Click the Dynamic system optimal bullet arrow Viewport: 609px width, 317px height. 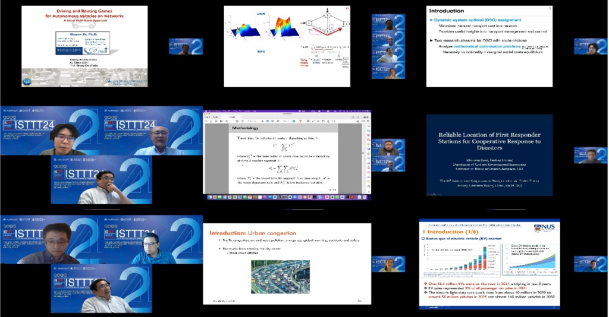[431, 21]
